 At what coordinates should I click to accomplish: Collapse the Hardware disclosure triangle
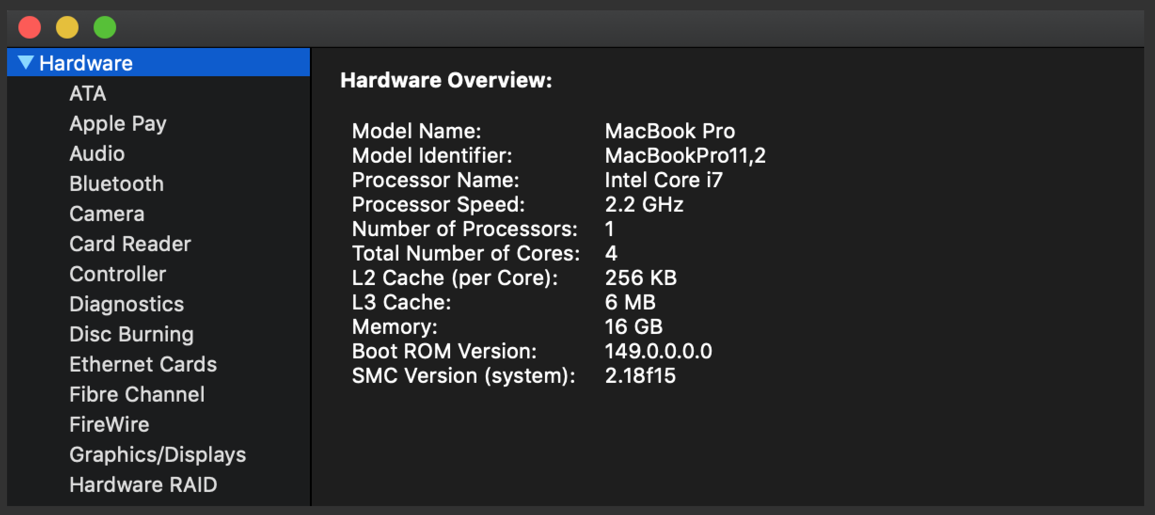pyautogui.click(x=25, y=63)
